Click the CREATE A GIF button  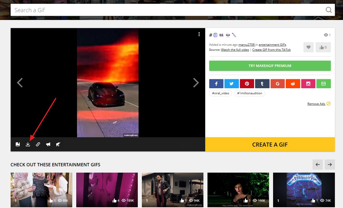point(270,144)
